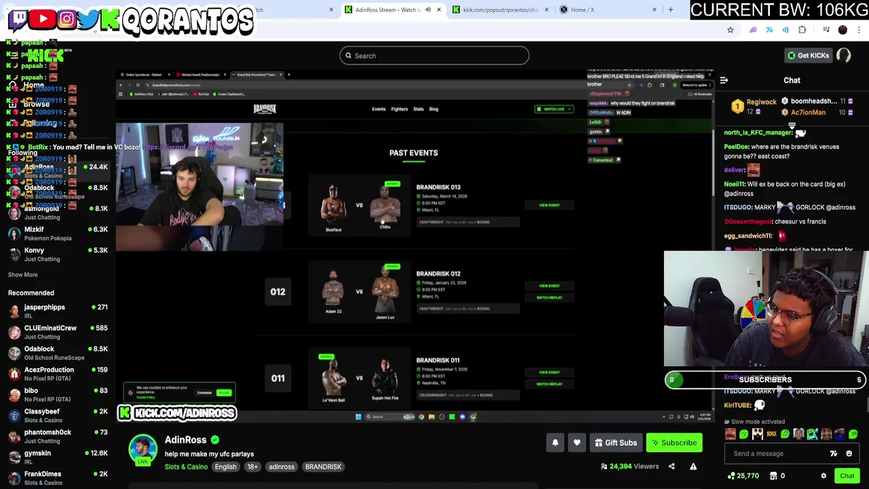Open a new browser tab

(670, 10)
